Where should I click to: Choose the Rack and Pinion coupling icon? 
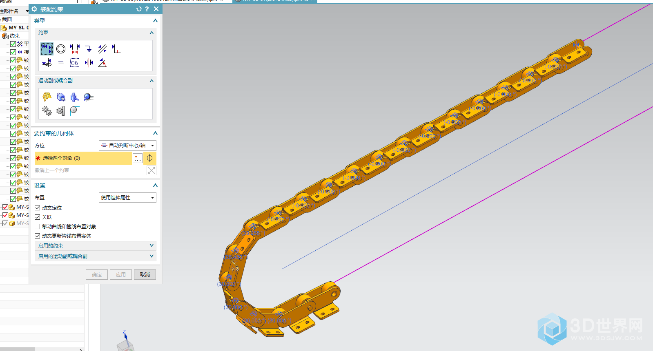60,111
